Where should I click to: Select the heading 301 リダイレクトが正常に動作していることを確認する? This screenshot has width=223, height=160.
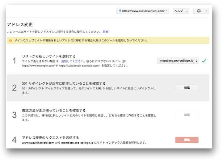tap(64, 83)
